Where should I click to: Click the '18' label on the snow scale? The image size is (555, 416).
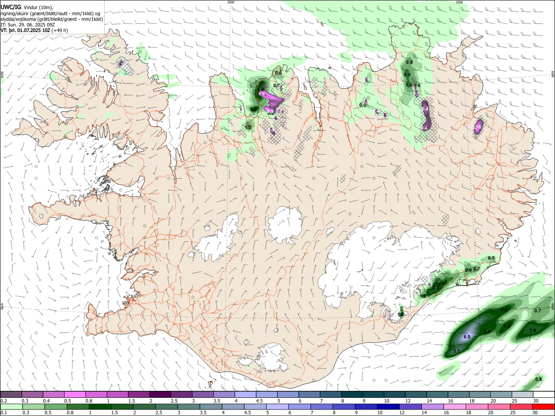click(x=472, y=401)
